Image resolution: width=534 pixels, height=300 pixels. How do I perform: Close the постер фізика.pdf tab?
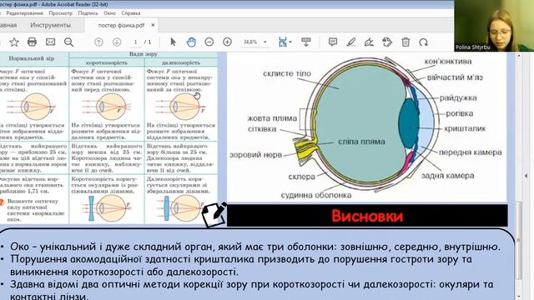pos(153,25)
